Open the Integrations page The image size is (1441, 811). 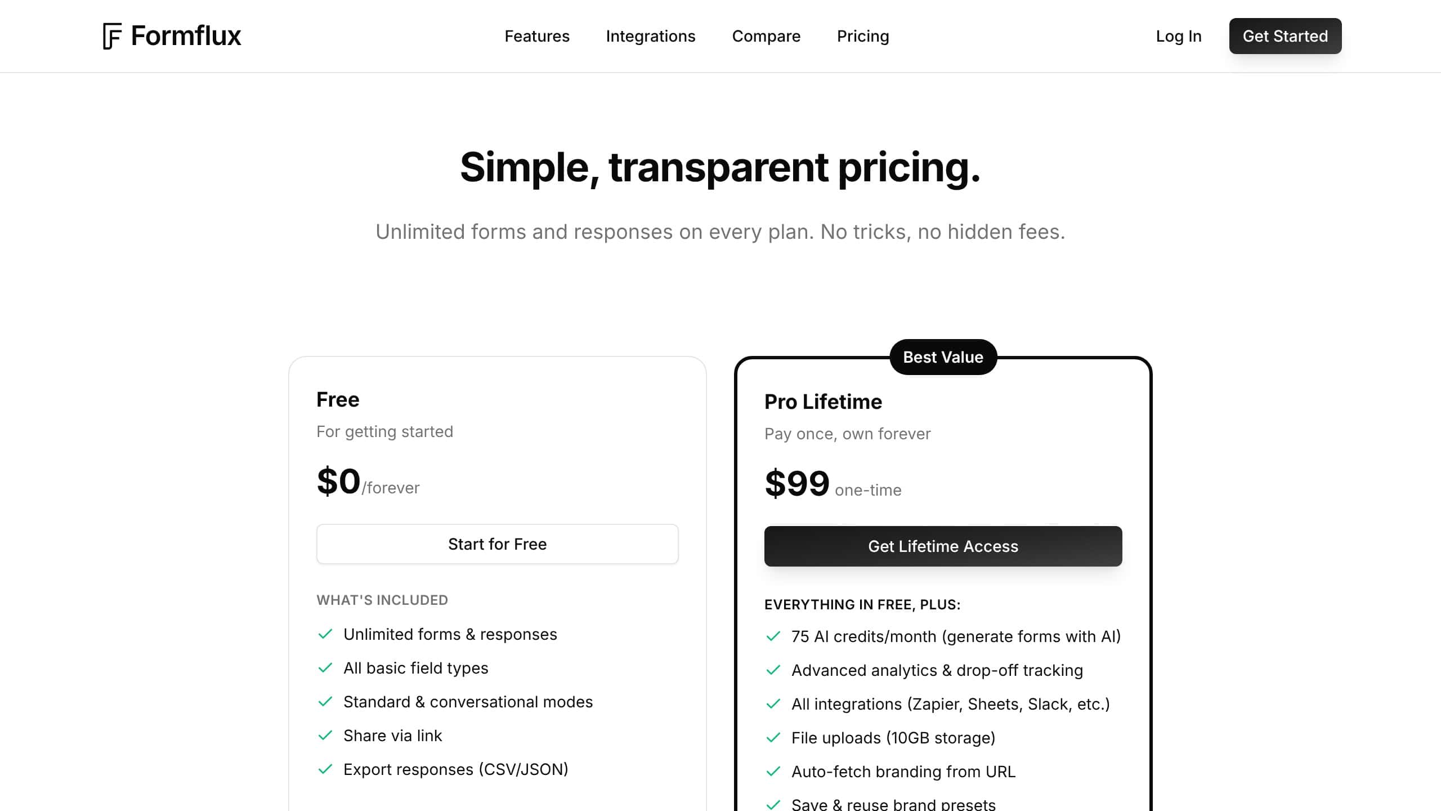coord(651,36)
